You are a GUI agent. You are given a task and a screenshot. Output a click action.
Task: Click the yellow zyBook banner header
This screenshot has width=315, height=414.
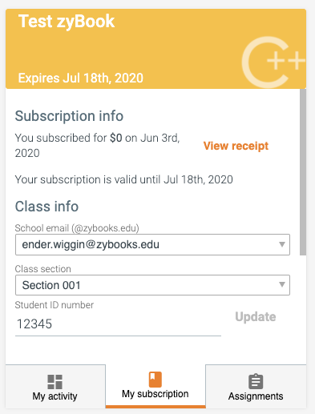155,49
